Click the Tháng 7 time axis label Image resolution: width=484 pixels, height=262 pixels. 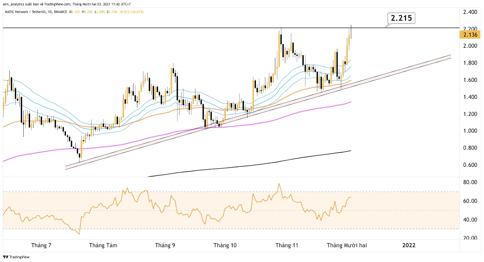coord(41,245)
